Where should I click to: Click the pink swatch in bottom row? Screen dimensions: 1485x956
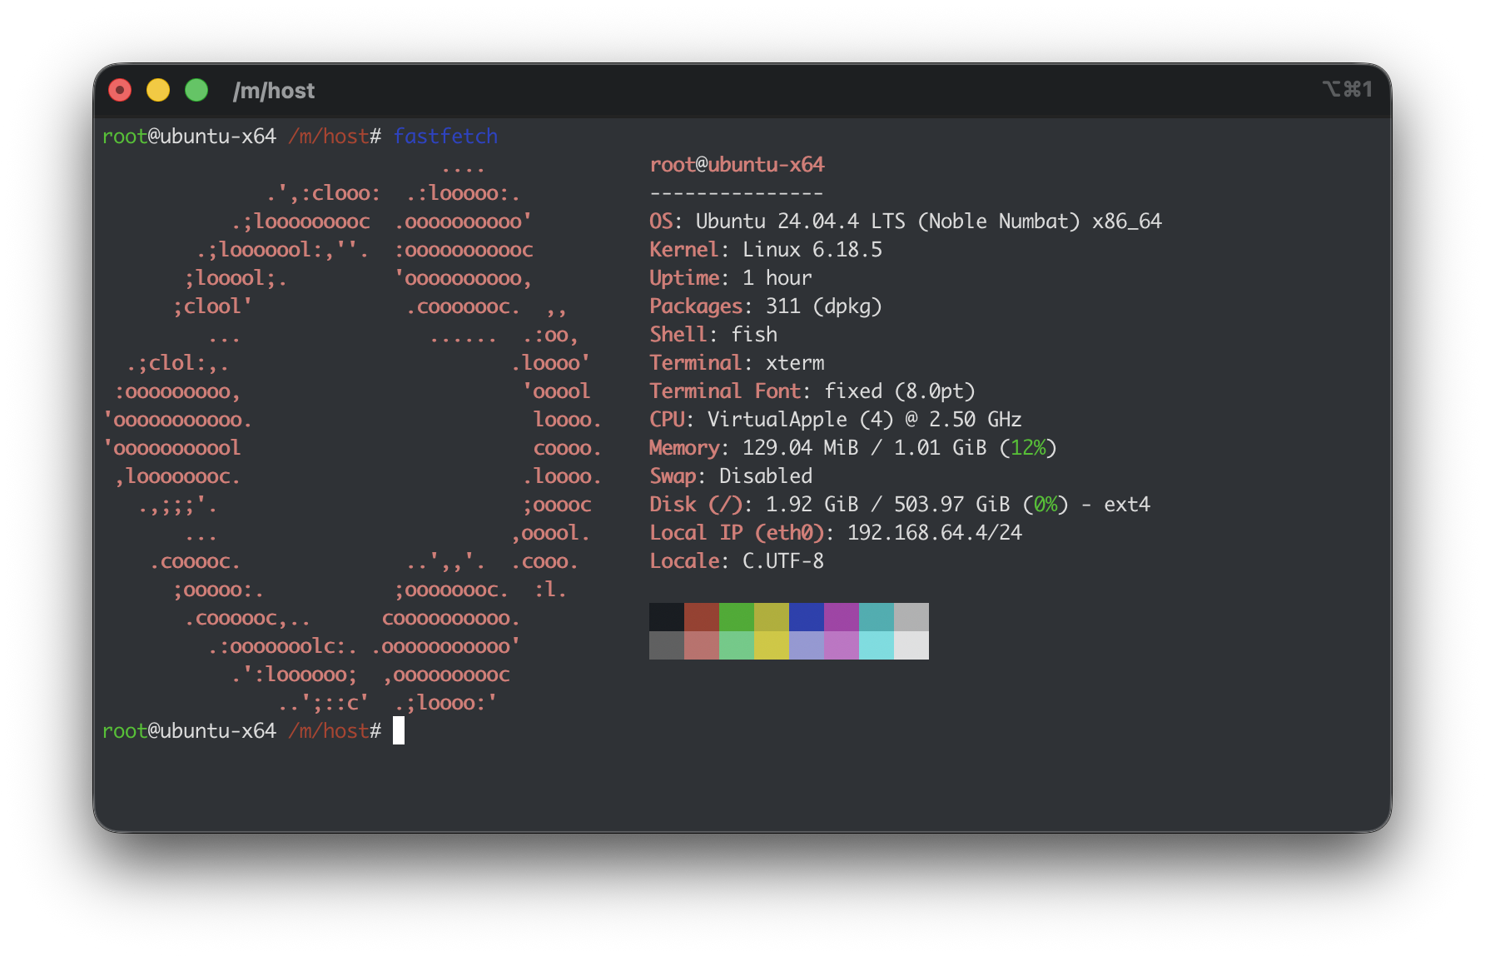coord(701,645)
